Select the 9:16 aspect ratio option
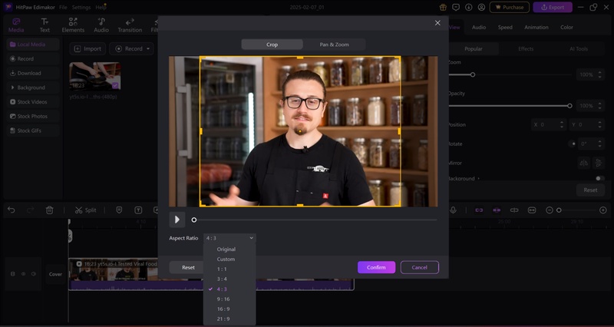 (x=223, y=299)
